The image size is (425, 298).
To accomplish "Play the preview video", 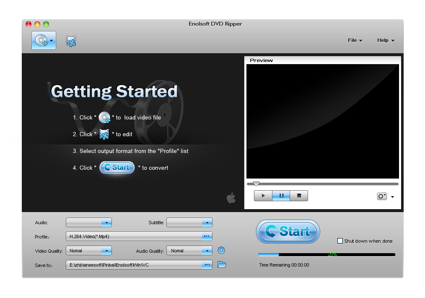I will tap(263, 196).
